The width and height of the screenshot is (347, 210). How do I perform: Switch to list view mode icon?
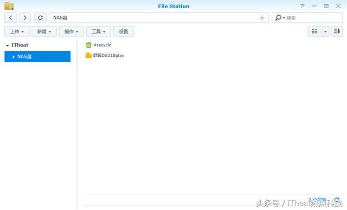(x=314, y=31)
